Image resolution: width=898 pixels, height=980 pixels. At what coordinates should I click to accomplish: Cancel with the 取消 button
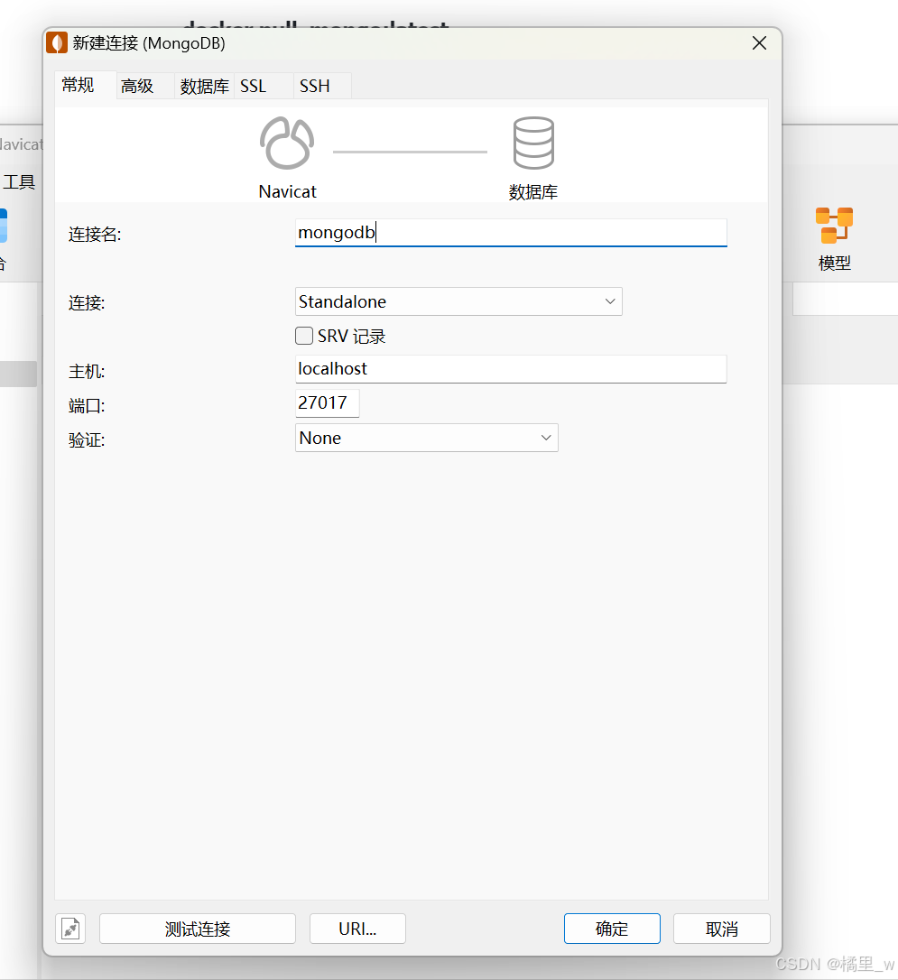click(722, 929)
